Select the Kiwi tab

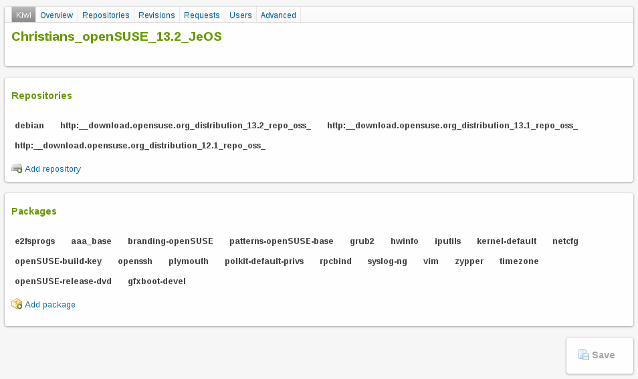[23, 15]
